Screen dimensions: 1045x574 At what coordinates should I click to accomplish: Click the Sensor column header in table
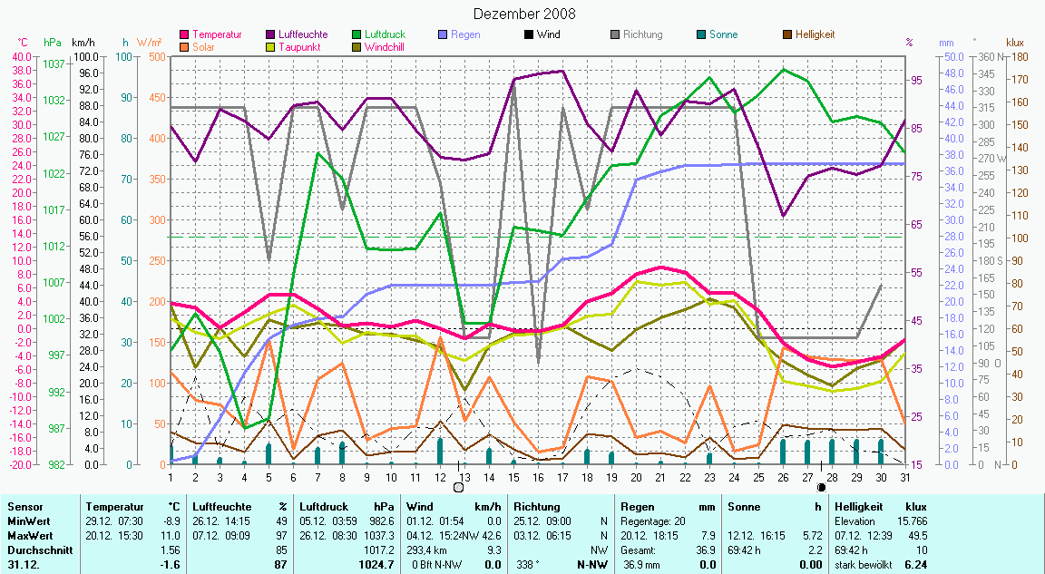click(24, 506)
